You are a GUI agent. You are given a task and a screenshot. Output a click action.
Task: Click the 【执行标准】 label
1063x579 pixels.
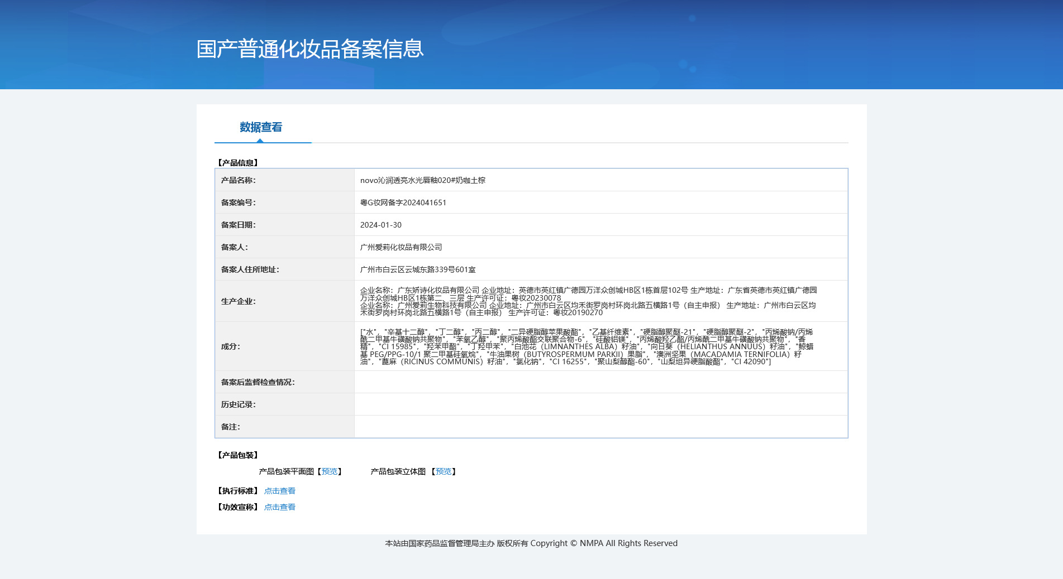click(238, 491)
